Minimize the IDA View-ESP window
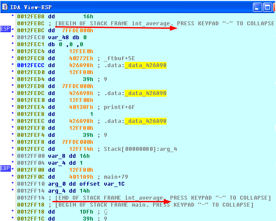Screen dimensions: 276x221 point(257,7)
